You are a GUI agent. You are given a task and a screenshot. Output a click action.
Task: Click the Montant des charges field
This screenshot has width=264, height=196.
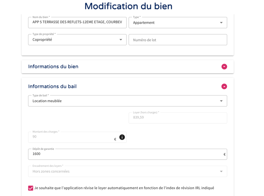(x=71, y=137)
